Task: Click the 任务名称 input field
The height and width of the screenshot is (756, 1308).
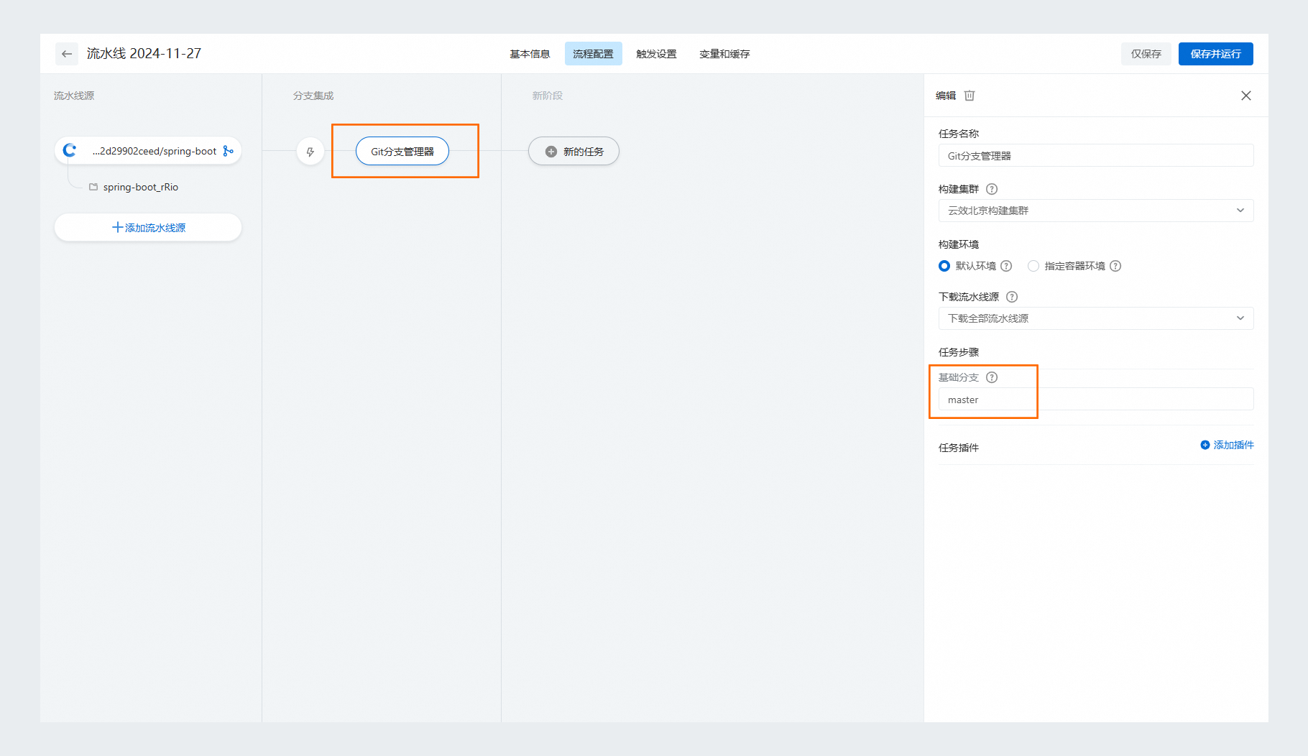Action: tap(1096, 155)
